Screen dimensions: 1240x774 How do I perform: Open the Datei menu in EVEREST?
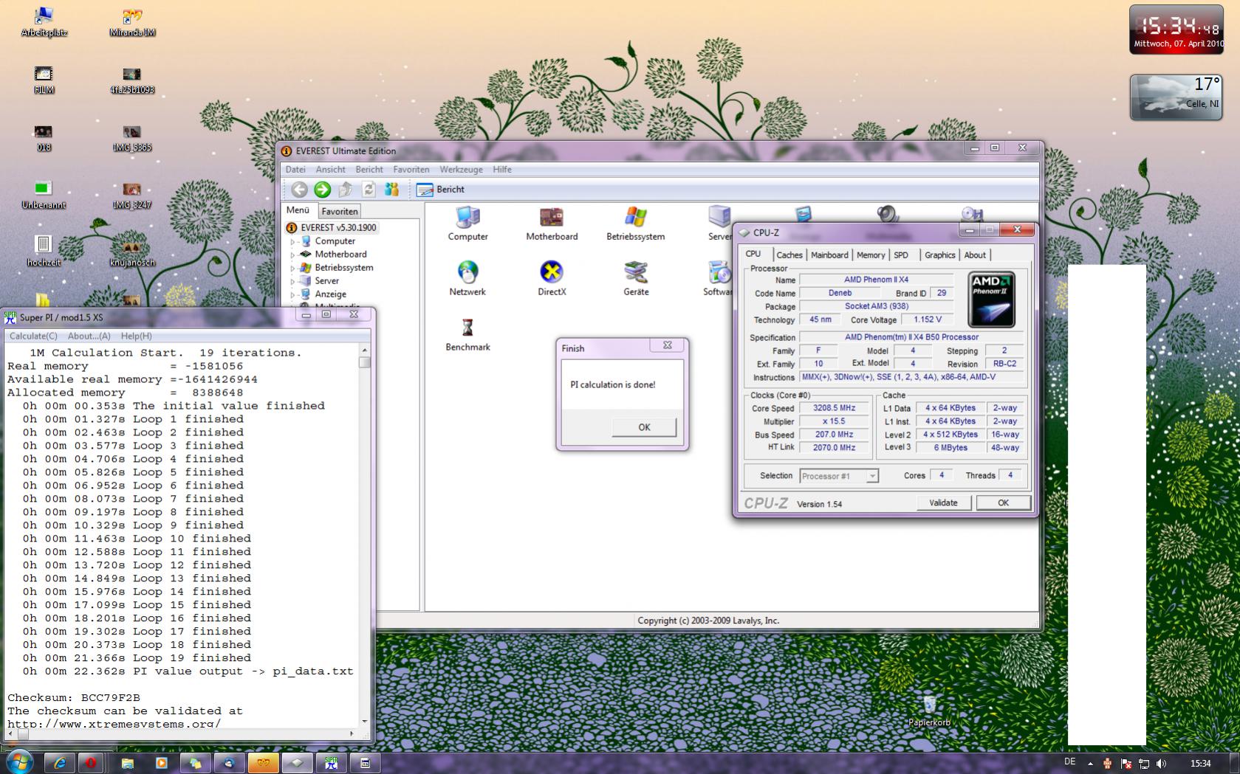point(295,170)
